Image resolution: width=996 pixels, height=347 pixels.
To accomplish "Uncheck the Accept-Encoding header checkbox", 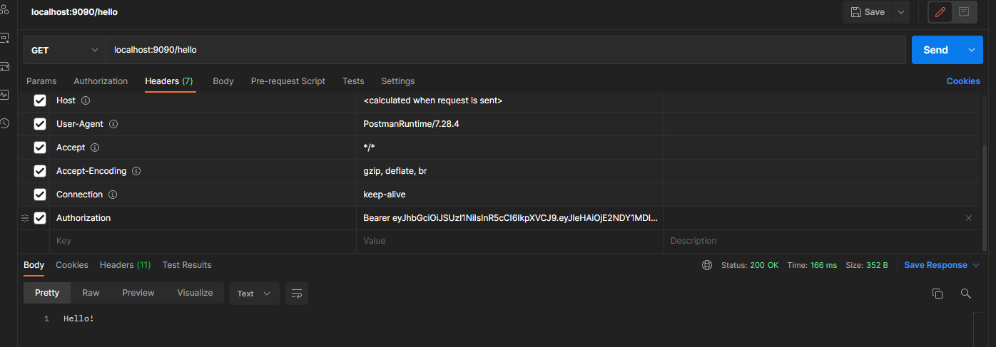I will tap(40, 171).
